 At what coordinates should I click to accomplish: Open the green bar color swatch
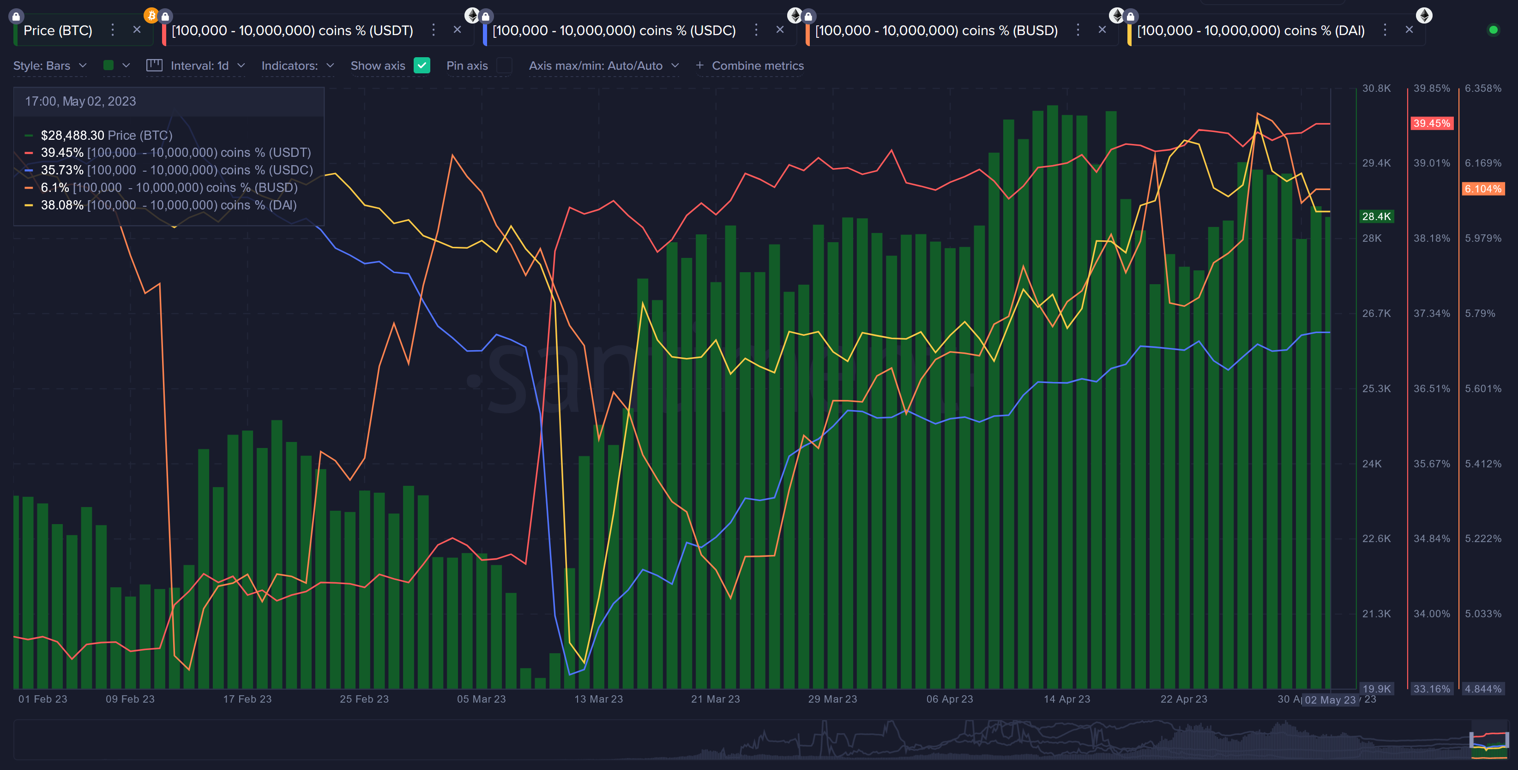pos(108,66)
